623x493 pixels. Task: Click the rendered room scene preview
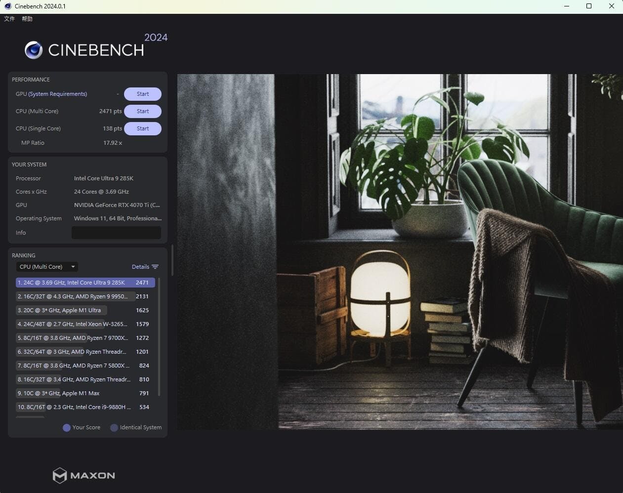pos(400,251)
